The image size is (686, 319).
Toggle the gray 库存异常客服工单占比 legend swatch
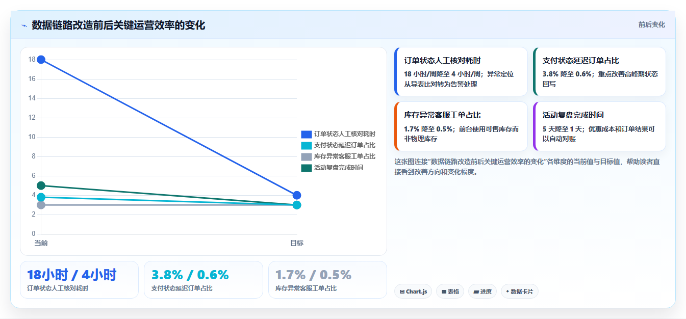click(x=306, y=156)
